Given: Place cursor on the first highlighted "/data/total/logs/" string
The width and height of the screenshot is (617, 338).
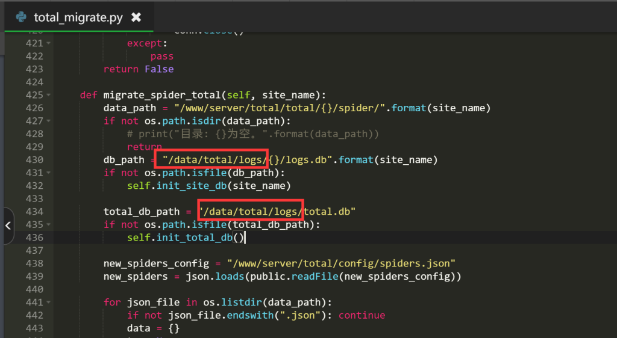Looking at the screenshot, I should point(211,159).
